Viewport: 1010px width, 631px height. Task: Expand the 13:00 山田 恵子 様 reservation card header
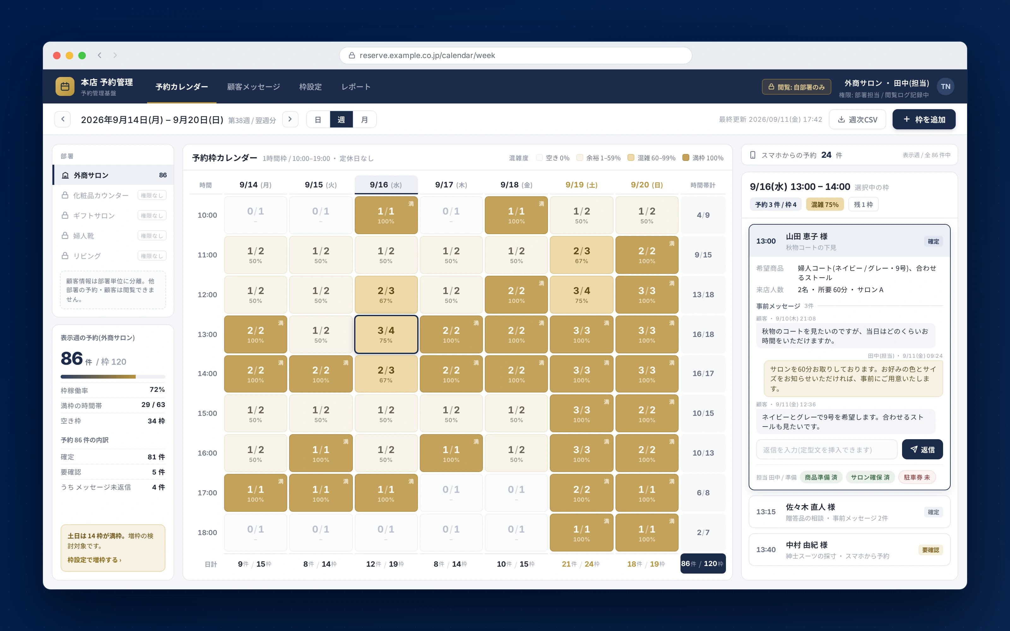click(x=849, y=241)
